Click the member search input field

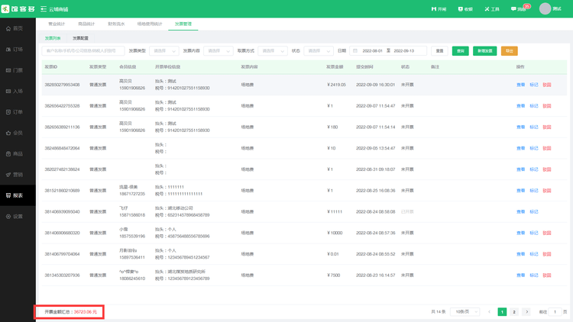point(84,51)
